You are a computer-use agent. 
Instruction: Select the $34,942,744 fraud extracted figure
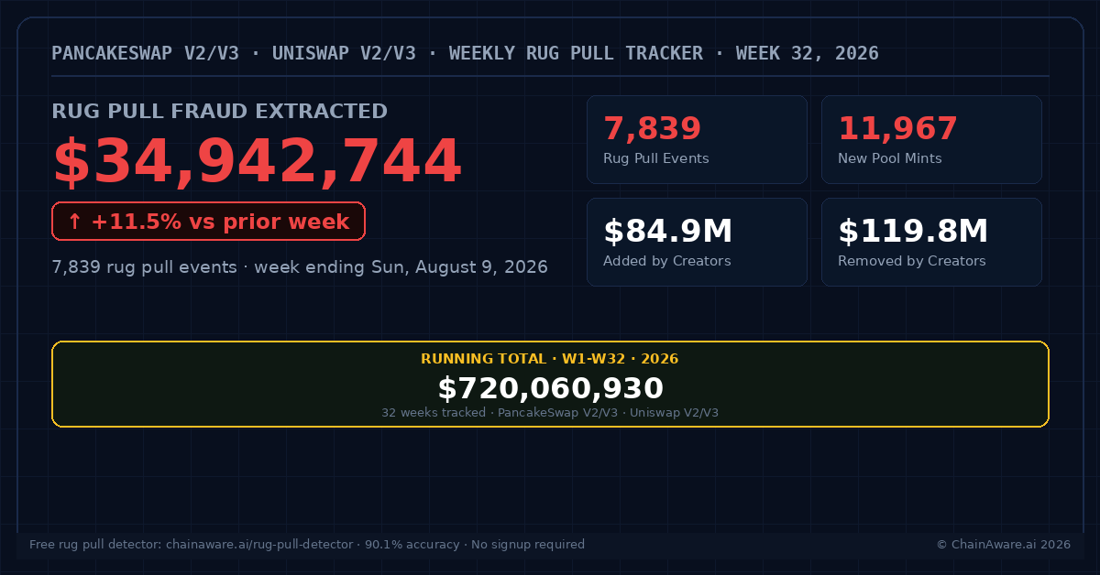tap(257, 162)
